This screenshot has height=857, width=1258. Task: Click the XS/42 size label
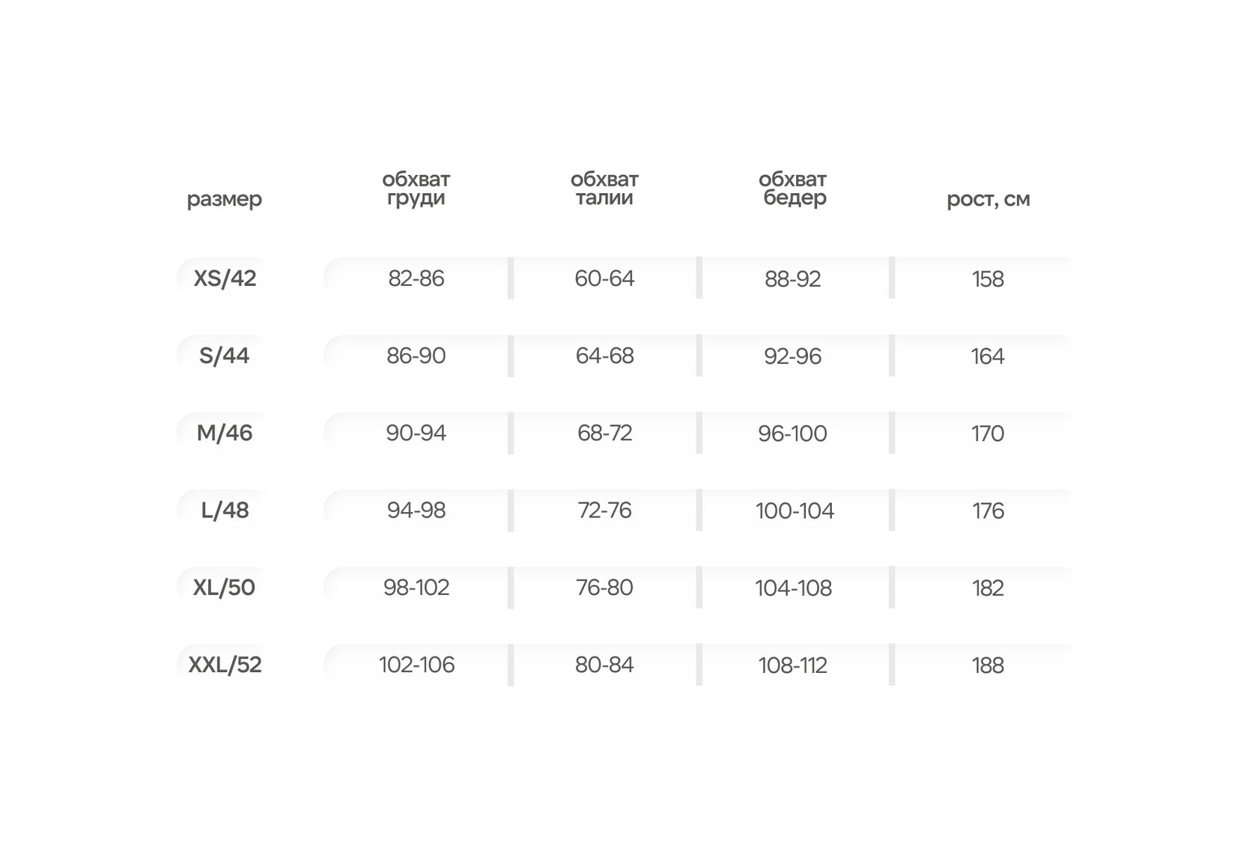click(225, 278)
